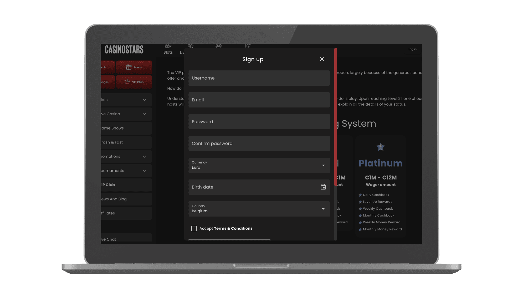Click the Platinum tier star icon
Screen dimensions: 523x298
pyautogui.click(x=381, y=147)
